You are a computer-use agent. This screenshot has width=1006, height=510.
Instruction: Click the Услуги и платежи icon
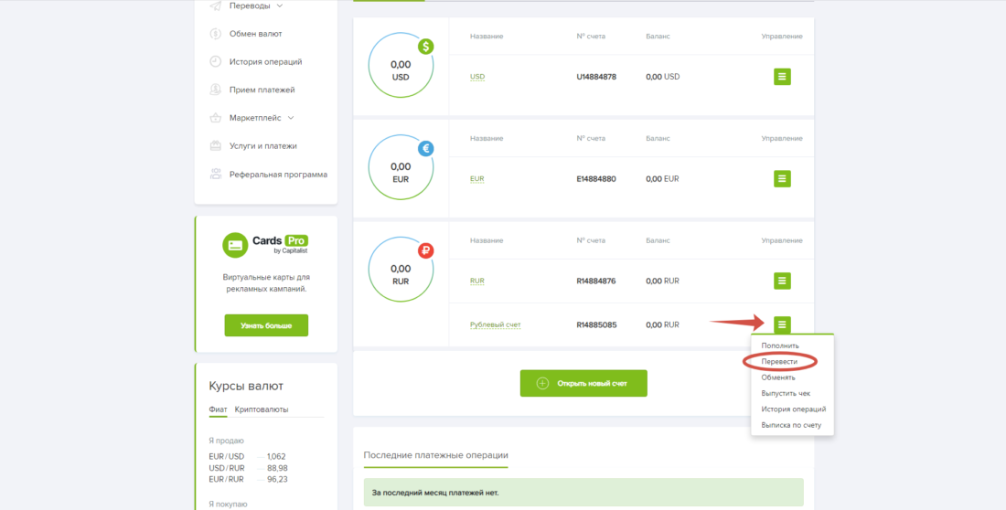(x=216, y=146)
